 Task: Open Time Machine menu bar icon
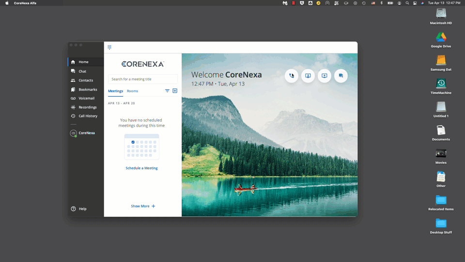[x=364, y=3]
